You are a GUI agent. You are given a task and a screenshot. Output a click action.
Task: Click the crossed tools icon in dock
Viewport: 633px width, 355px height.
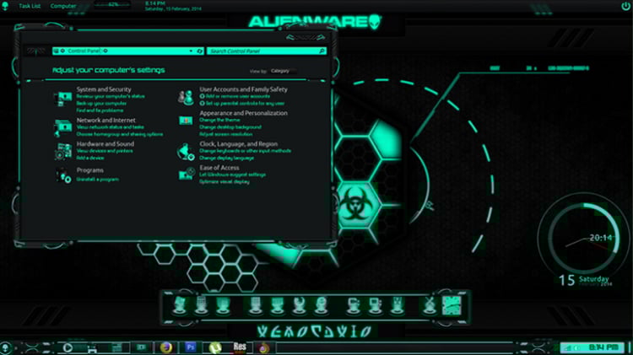(x=430, y=305)
